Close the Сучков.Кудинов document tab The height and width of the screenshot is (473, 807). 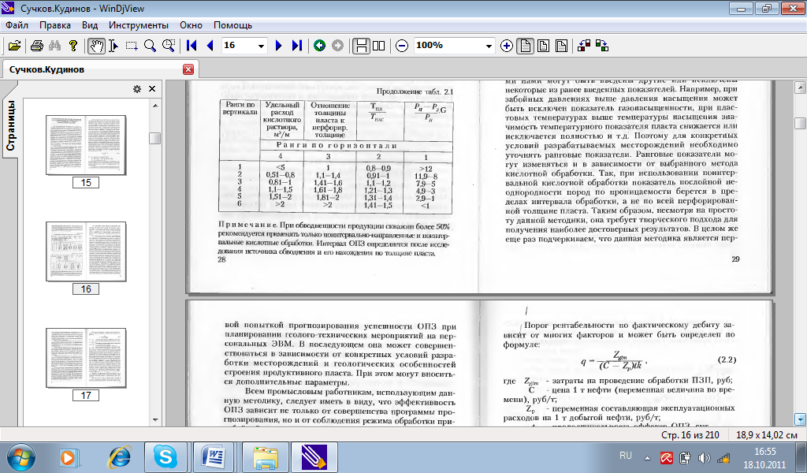188,69
